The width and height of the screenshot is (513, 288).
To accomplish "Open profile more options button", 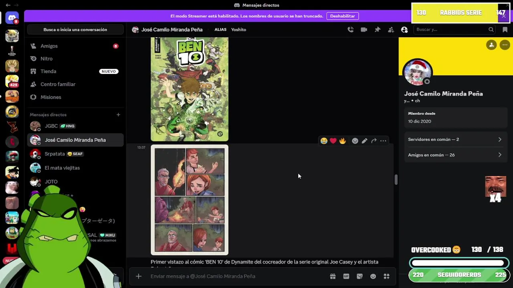I will click(x=505, y=45).
